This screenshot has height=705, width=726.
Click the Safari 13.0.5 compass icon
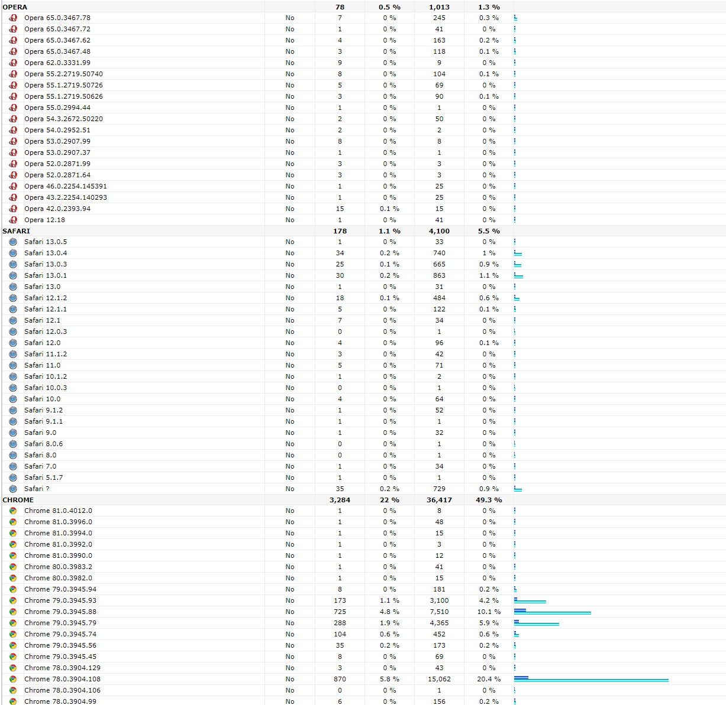(13, 242)
